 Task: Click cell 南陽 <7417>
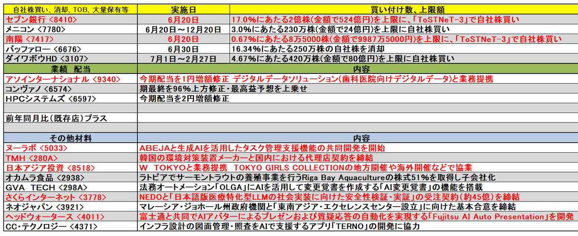click(70, 39)
